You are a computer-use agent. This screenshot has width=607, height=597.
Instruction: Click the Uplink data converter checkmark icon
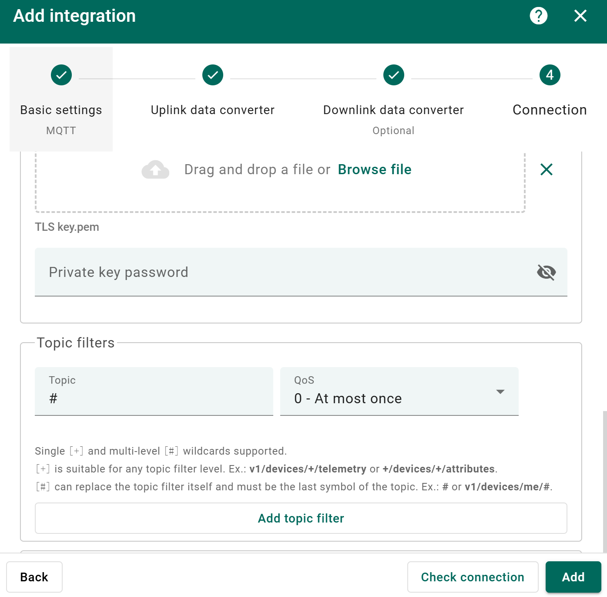pos(213,75)
